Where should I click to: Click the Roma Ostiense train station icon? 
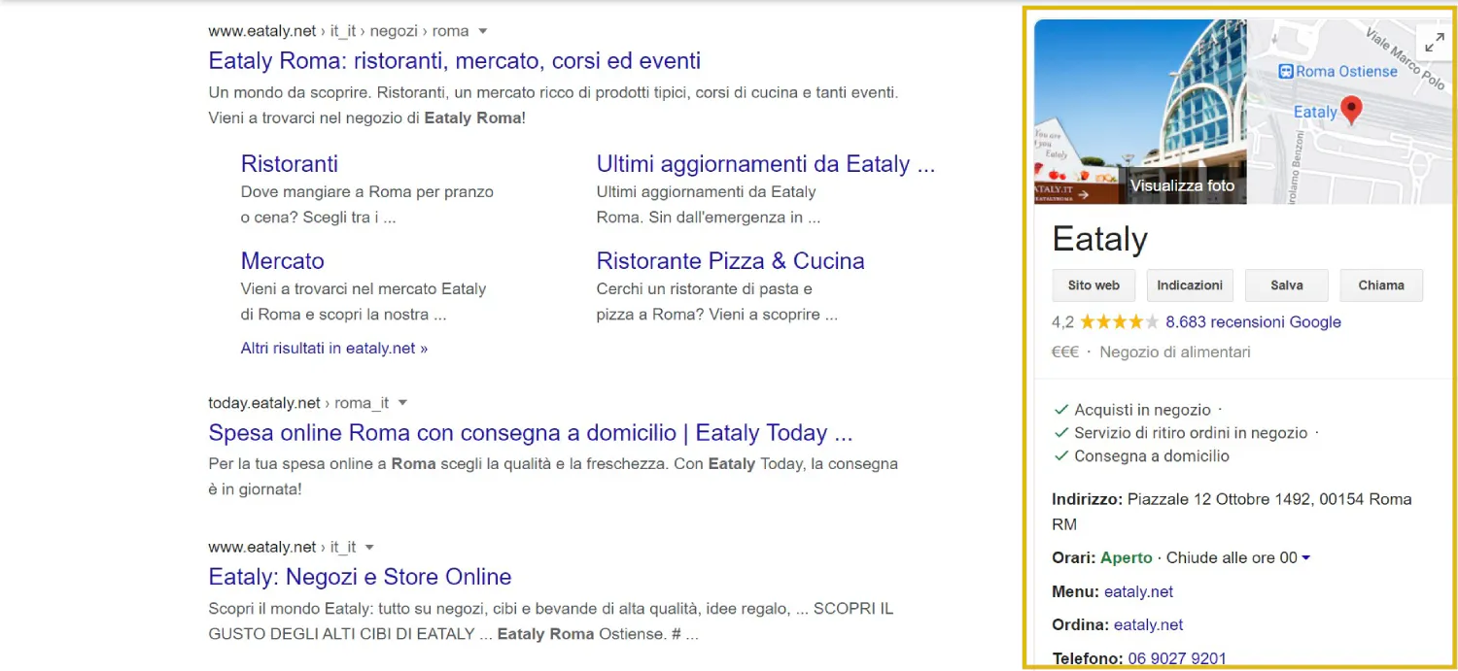click(1285, 71)
